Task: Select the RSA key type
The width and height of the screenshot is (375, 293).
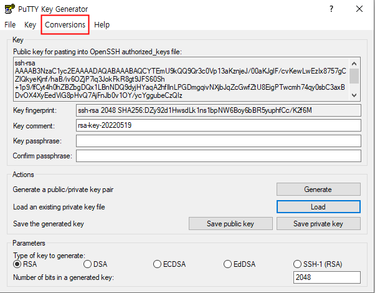Action: (x=25, y=264)
